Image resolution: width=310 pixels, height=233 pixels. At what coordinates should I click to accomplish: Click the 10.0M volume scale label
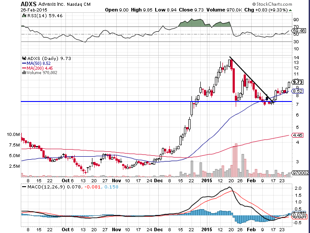point(13,135)
